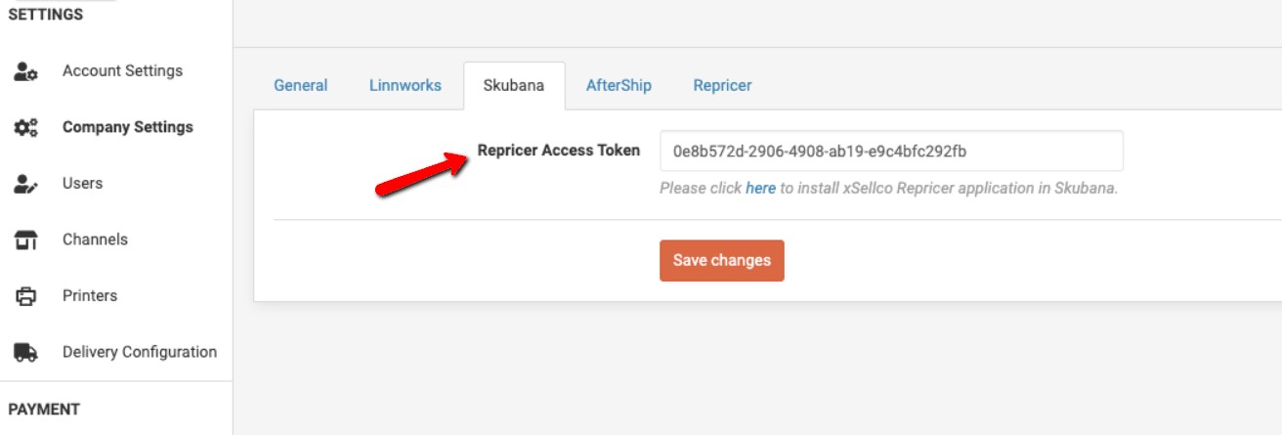Image resolution: width=1282 pixels, height=435 pixels.
Task: Switch to the General tab
Action: click(301, 86)
